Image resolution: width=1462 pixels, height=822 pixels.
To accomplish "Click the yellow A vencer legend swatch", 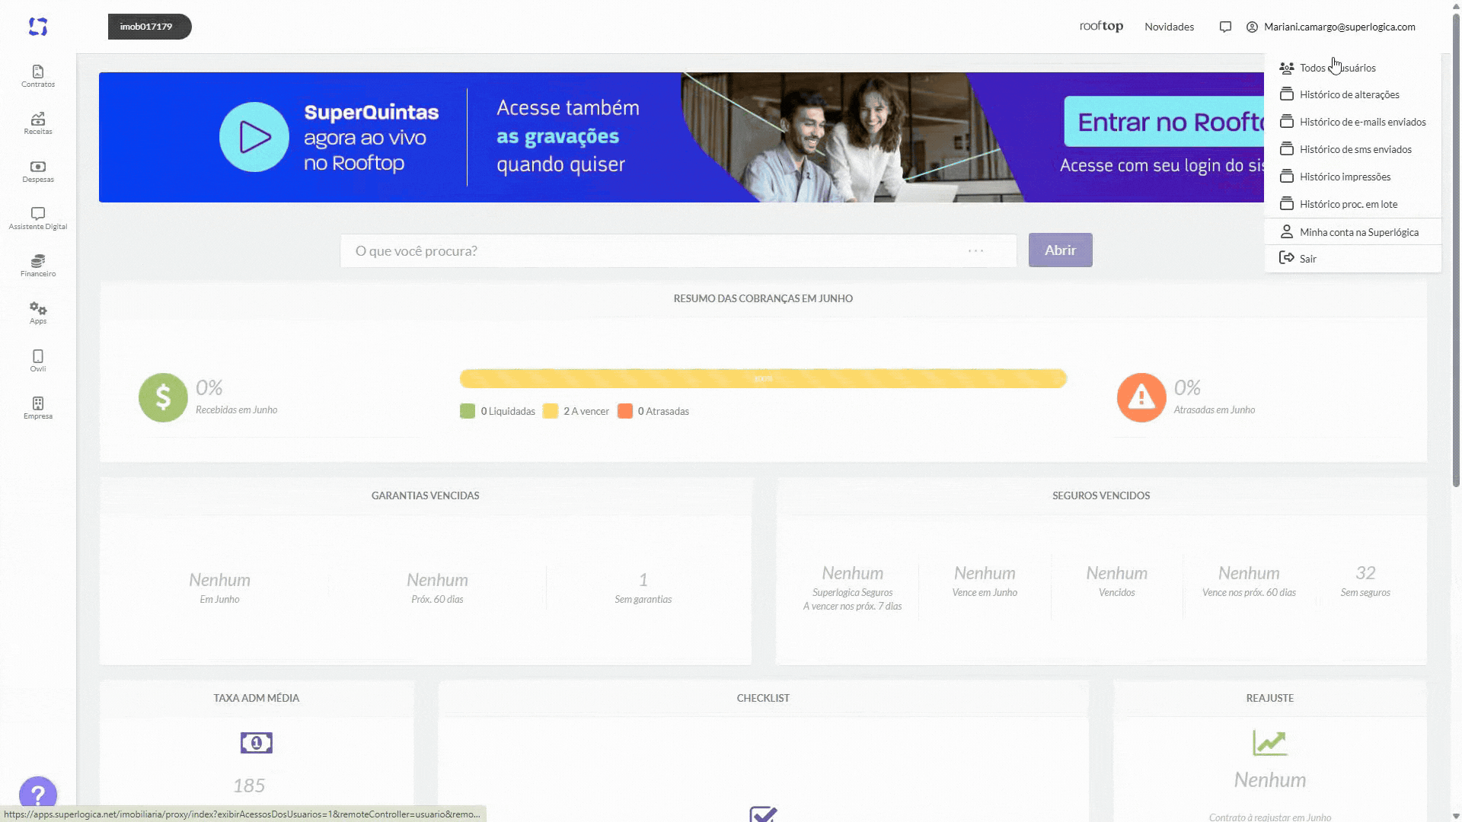I will click(551, 411).
